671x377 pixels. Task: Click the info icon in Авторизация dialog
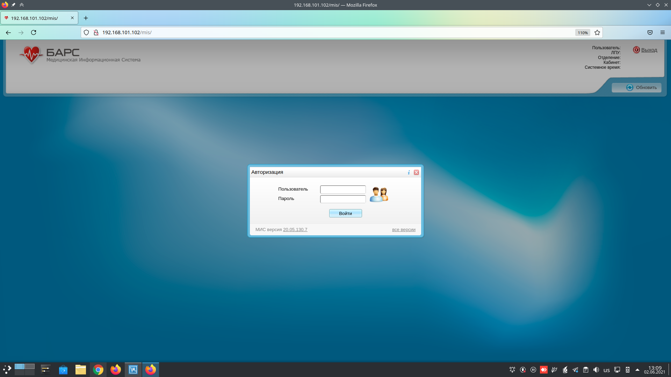point(409,172)
